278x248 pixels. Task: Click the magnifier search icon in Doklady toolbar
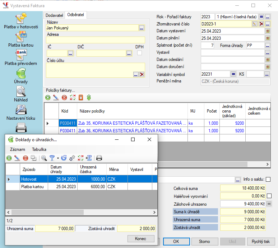coord(44,158)
